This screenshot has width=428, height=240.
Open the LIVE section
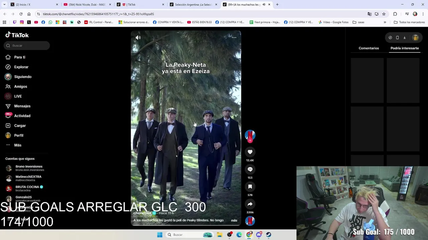coord(18,96)
